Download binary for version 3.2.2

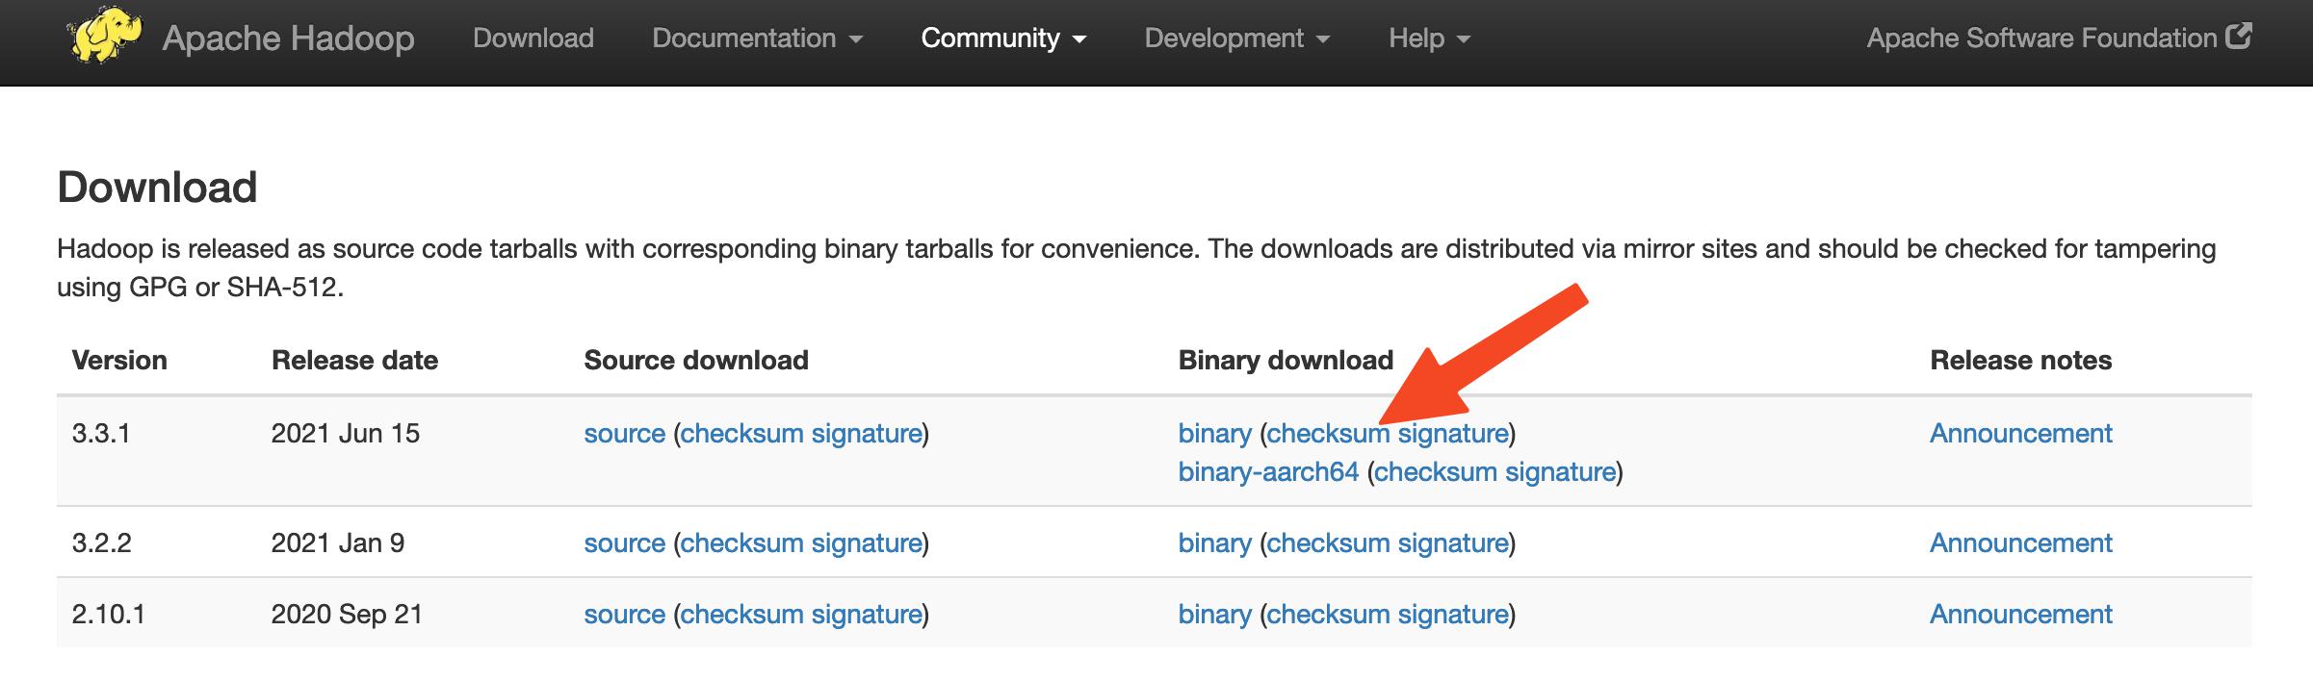pos(1214,543)
